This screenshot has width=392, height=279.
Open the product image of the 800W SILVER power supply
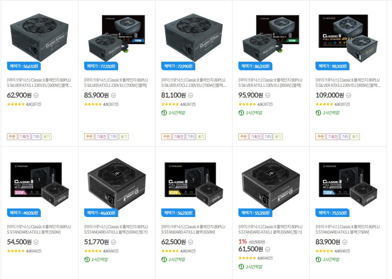(x=271, y=36)
